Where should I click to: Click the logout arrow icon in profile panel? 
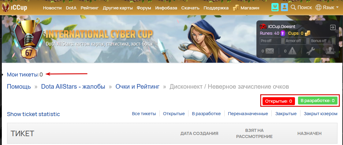click(333, 27)
